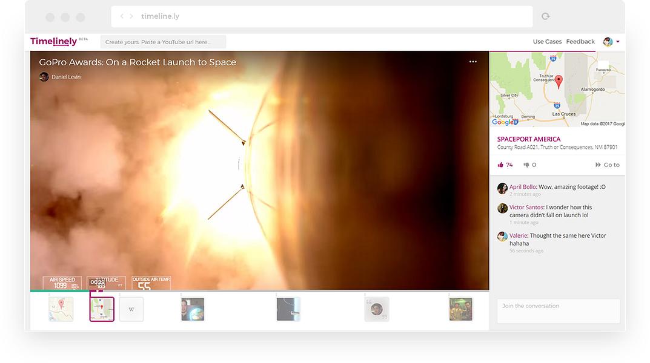Click the Go to skip button

tap(608, 165)
